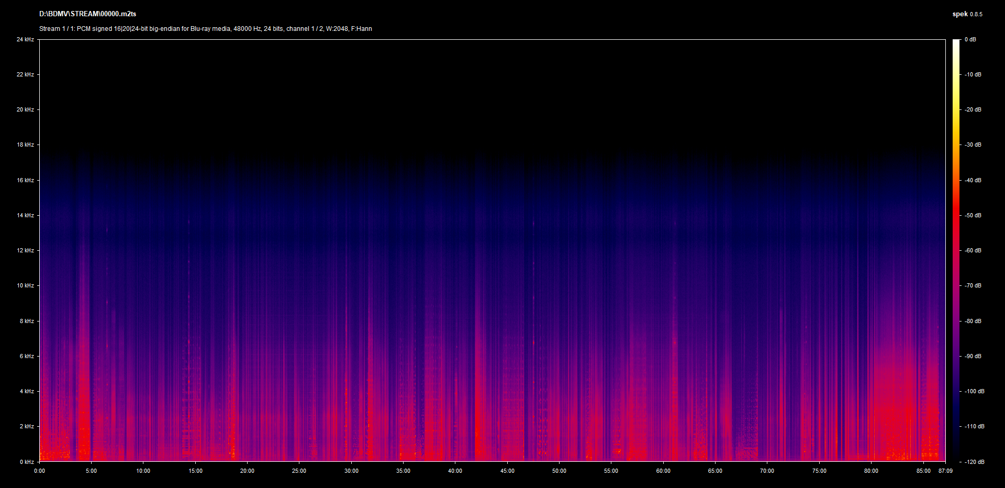Click the -120 dB scale label
The width and height of the screenshot is (1005, 488).
(974, 462)
